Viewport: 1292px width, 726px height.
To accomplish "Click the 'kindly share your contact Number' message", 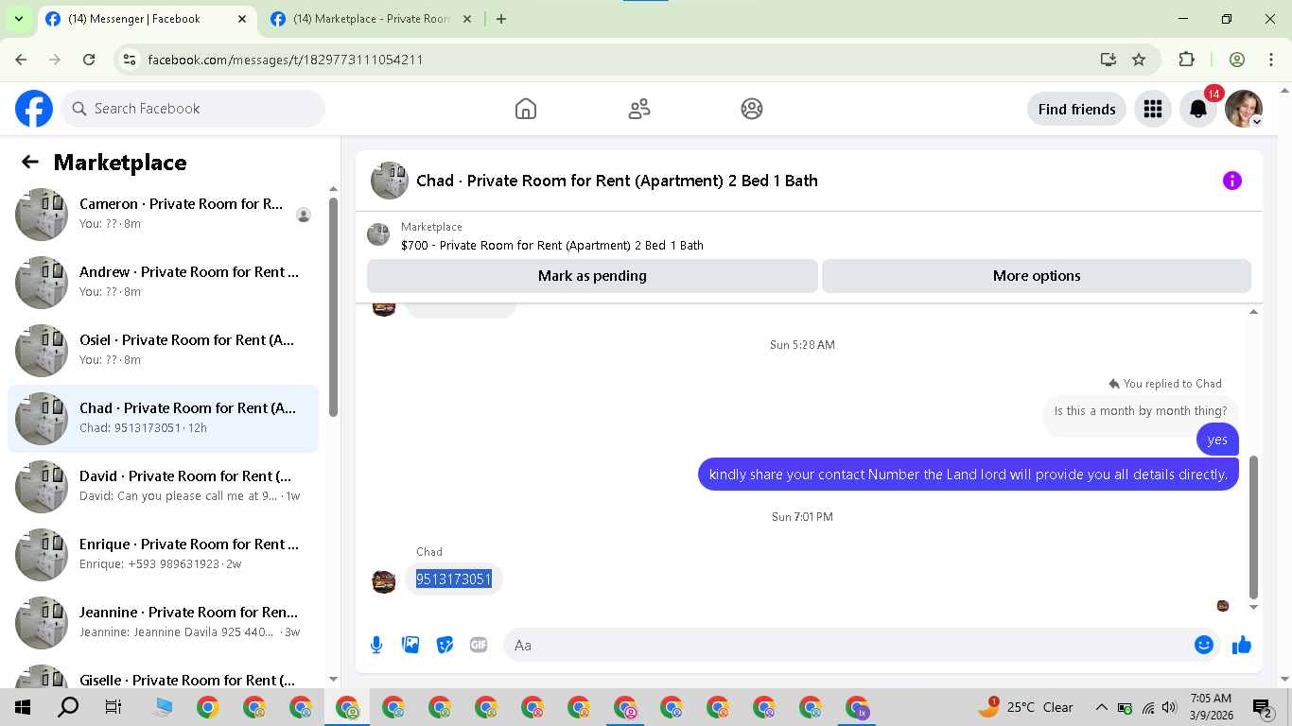I will click(x=969, y=475).
